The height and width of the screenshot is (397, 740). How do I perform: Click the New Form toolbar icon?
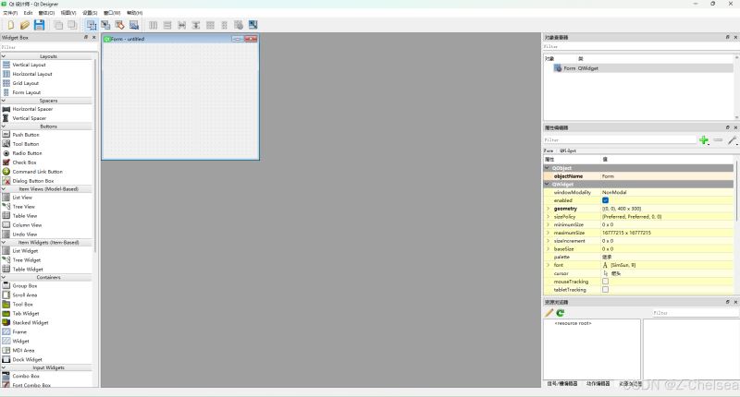pos(10,25)
